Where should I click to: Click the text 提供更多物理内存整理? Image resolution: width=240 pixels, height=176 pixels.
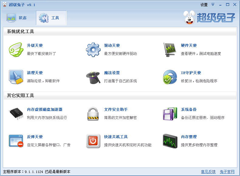(x=199, y=145)
